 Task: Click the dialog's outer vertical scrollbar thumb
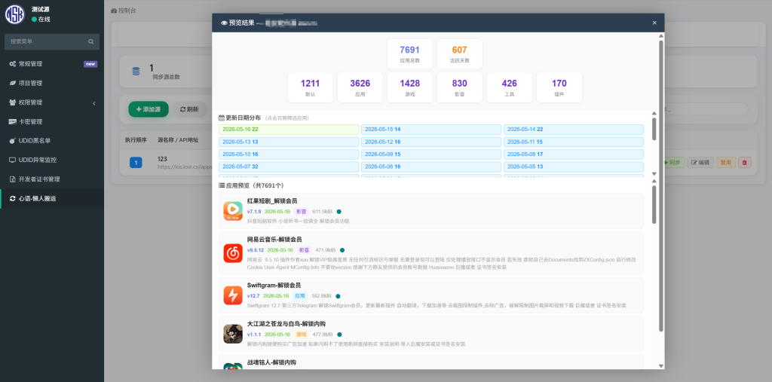point(660,185)
